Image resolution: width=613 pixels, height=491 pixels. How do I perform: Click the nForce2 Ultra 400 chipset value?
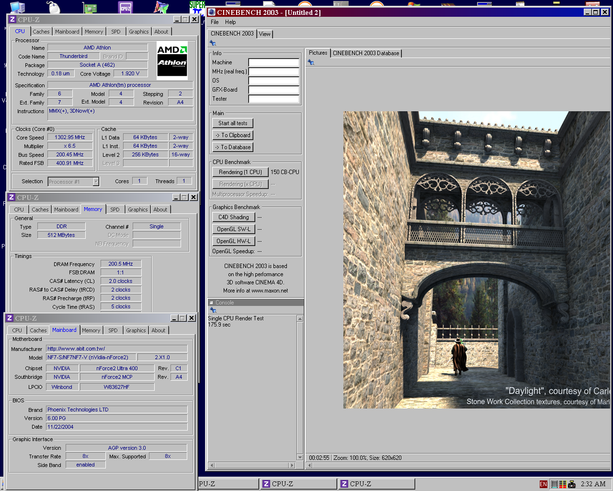[x=117, y=368]
